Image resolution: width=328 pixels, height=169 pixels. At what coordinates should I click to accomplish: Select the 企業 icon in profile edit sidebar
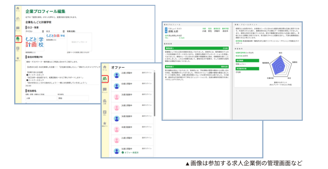pos(18,39)
